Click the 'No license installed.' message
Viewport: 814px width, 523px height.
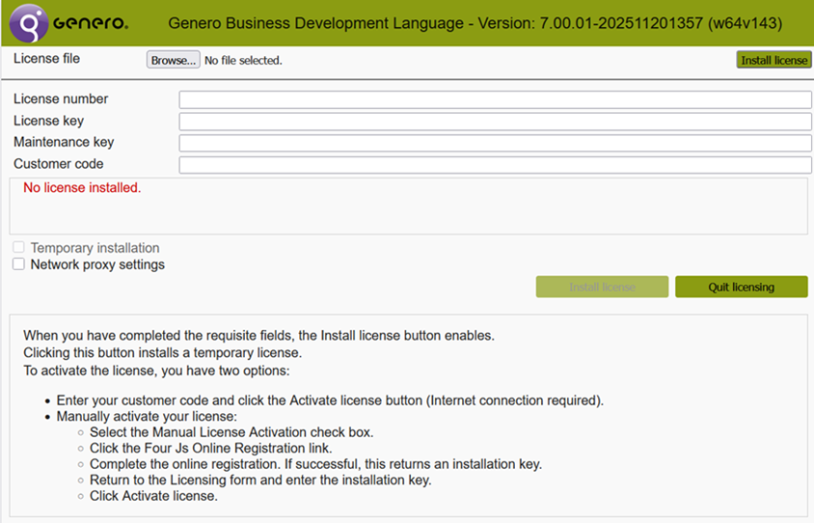pos(82,187)
